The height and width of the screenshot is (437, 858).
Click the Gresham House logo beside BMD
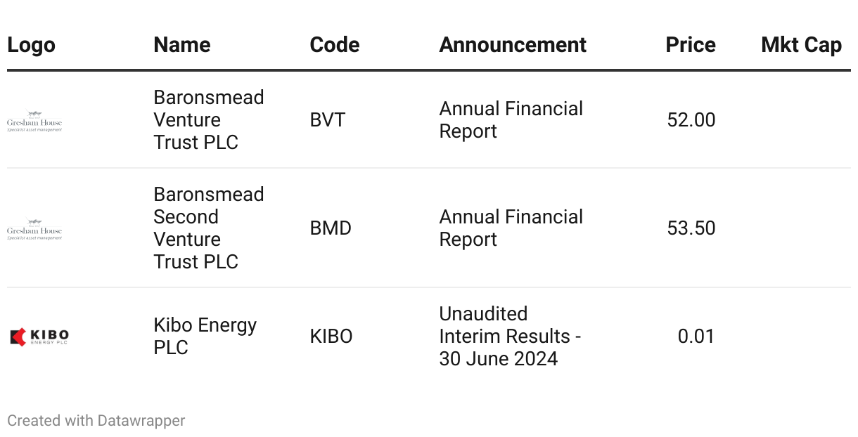click(x=34, y=229)
